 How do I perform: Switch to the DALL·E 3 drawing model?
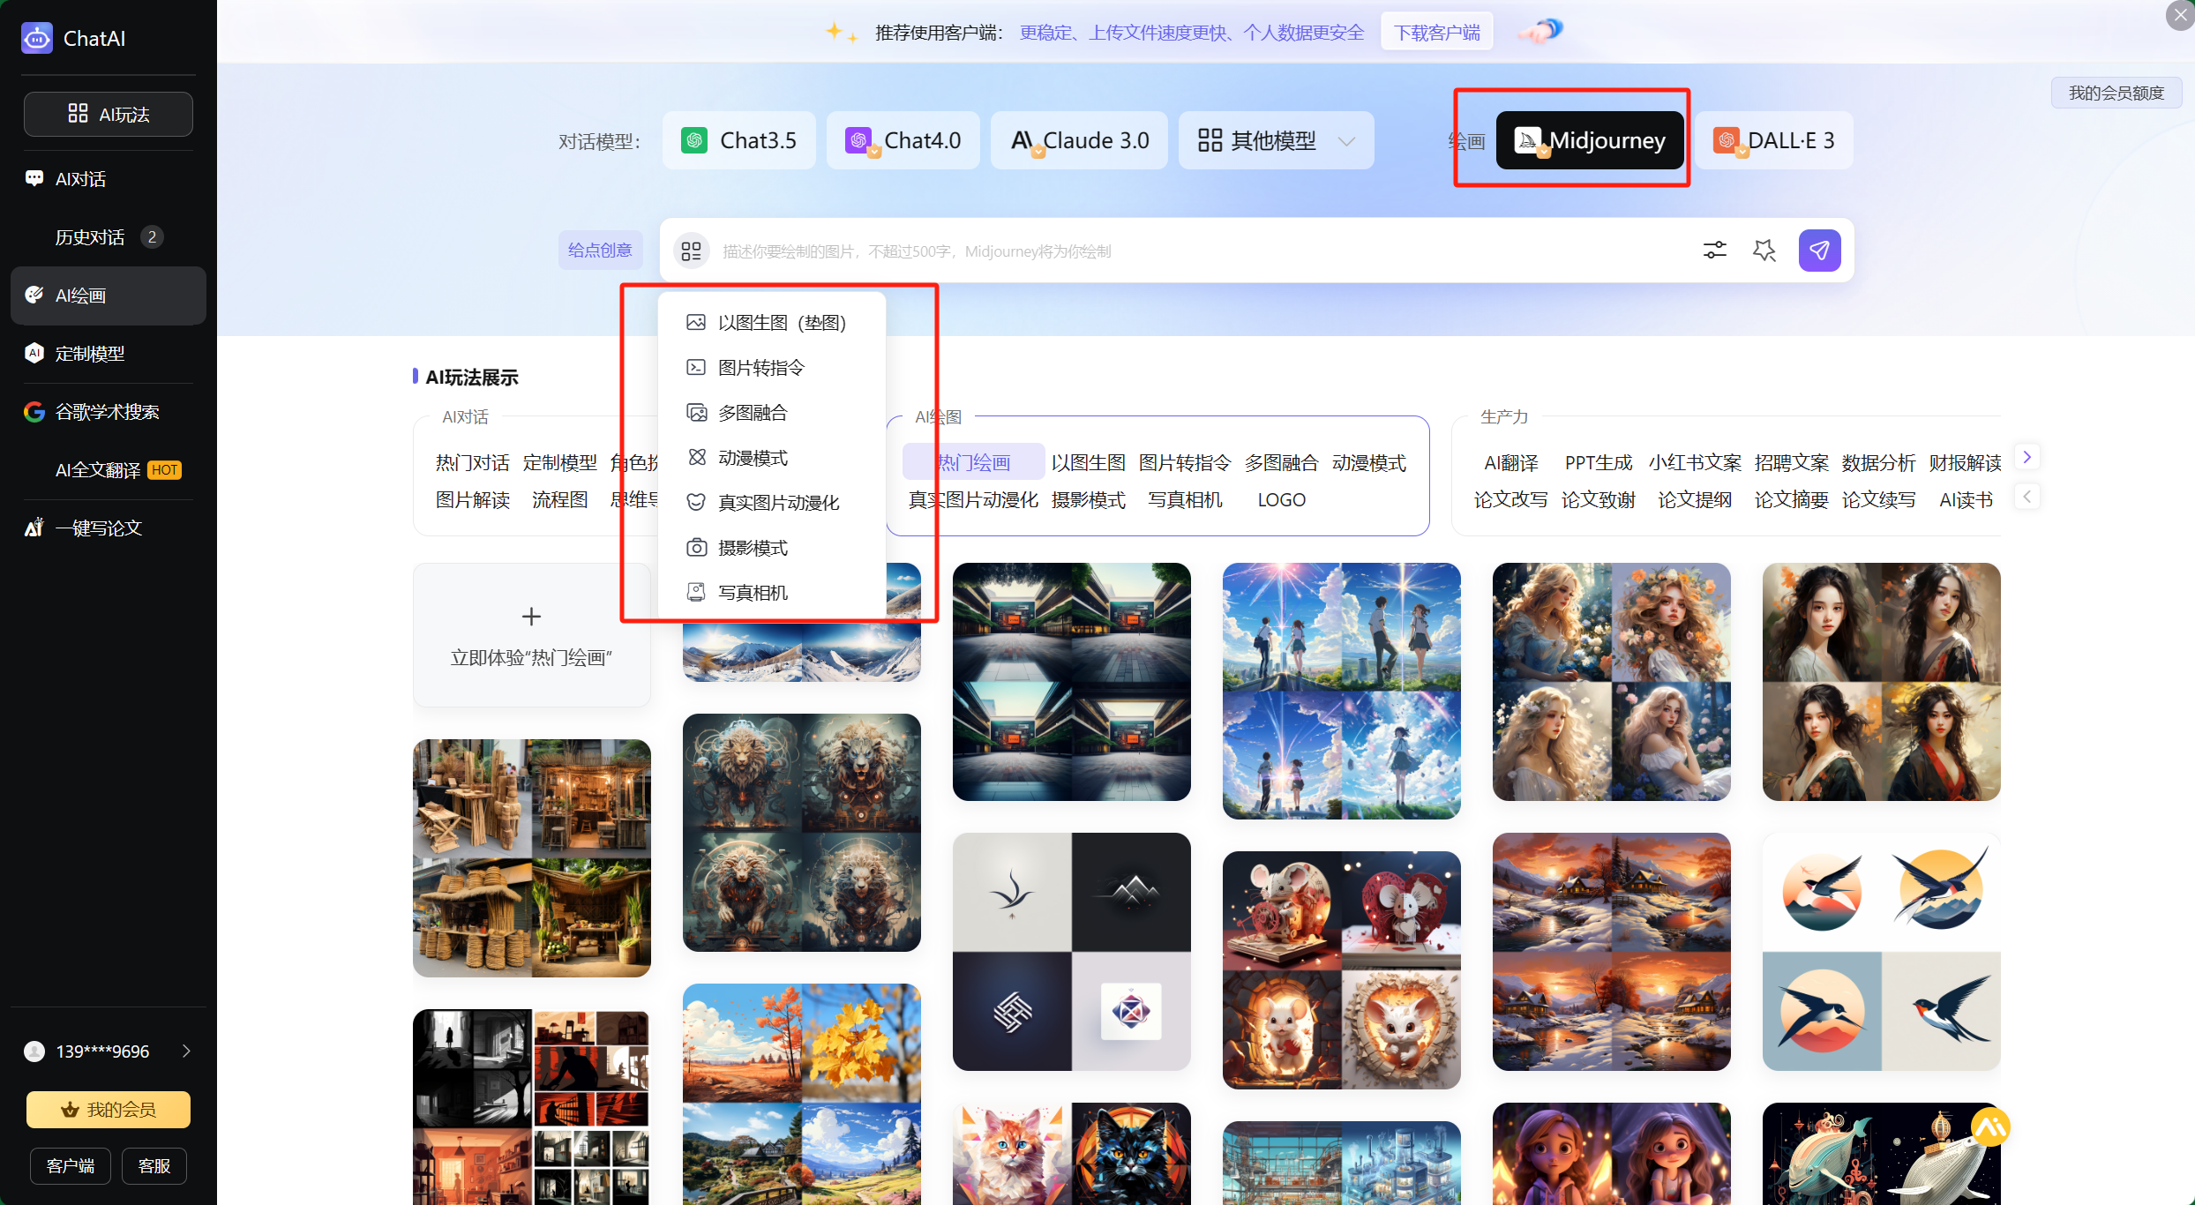(1773, 140)
